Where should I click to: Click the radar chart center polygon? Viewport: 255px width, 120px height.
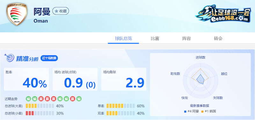pyautogui.click(x=200, y=79)
